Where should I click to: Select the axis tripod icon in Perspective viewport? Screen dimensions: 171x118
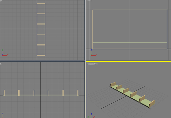pos(91,116)
